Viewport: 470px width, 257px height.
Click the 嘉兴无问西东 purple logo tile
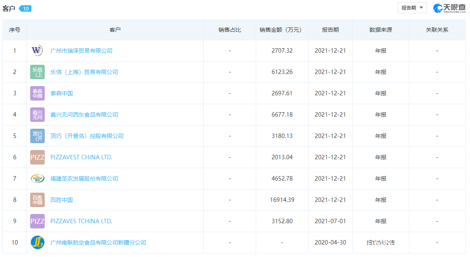click(37, 115)
